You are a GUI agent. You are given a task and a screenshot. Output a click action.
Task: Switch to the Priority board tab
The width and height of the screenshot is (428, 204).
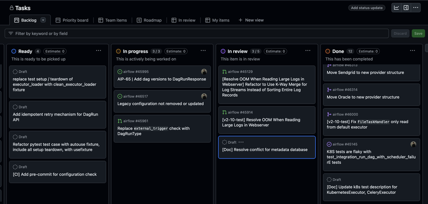pyautogui.click(x=72, y=20)
